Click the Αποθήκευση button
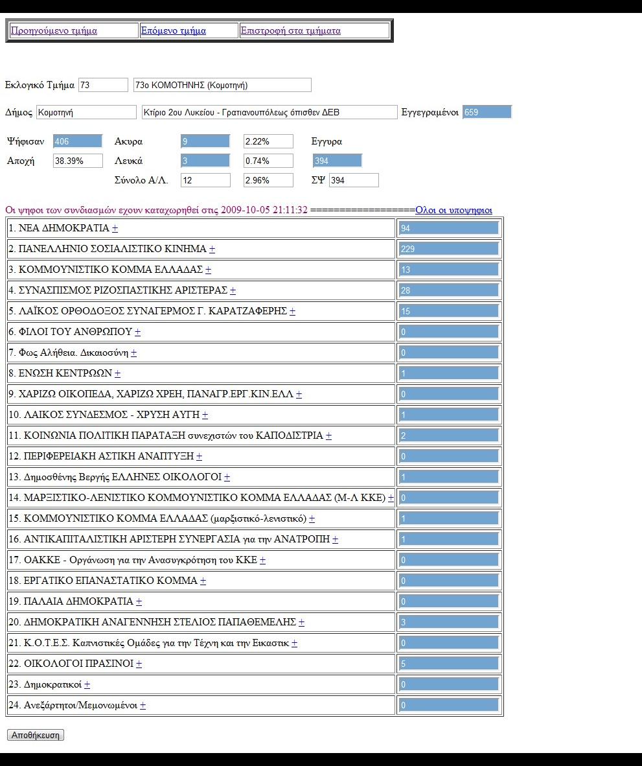Viewport: 642px width, 766px height. pos(36,736)
